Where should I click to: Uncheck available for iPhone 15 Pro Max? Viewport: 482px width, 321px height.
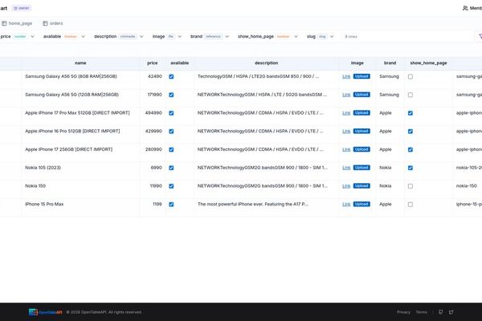coord(171,205)
